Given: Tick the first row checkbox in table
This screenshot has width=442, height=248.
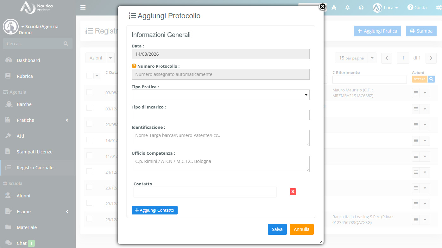Looking at the screenshot, I should point(89,92).
